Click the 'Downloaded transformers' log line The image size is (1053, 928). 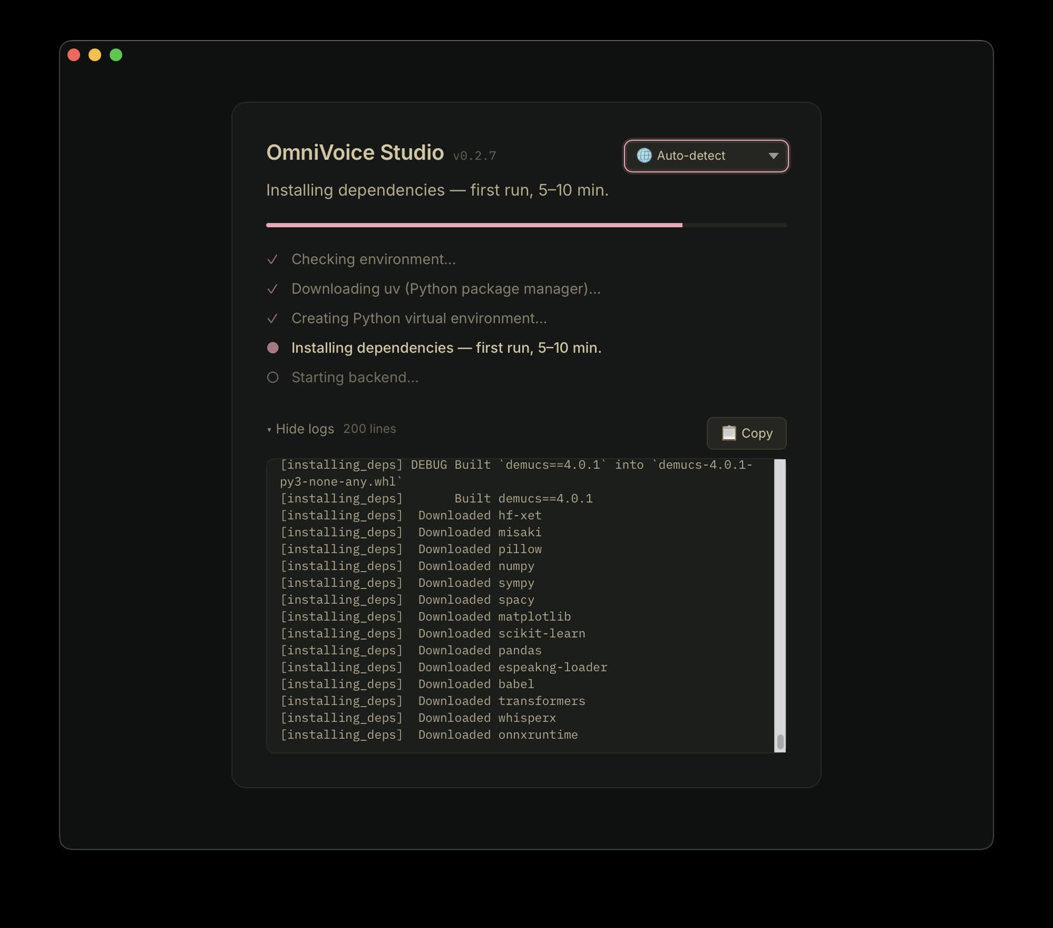(433, 701)
